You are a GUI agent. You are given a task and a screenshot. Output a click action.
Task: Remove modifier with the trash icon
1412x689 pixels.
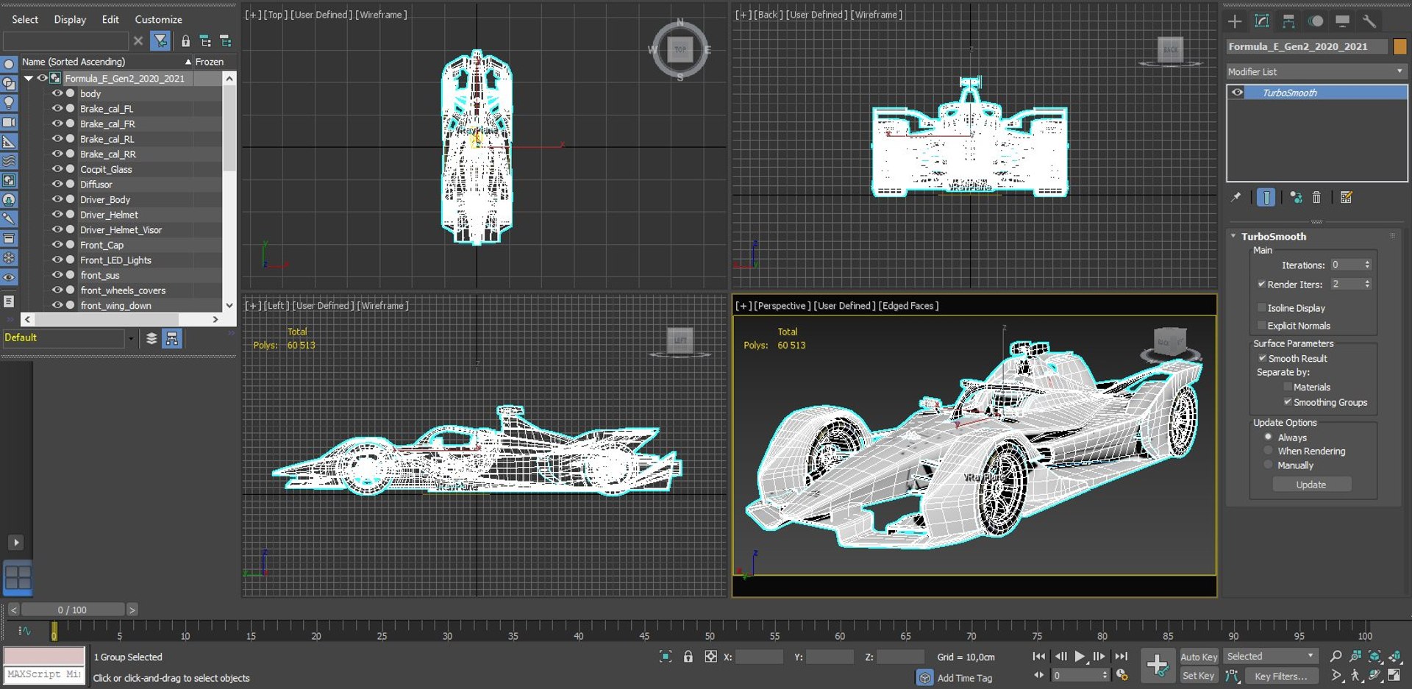coord(1316,197)
